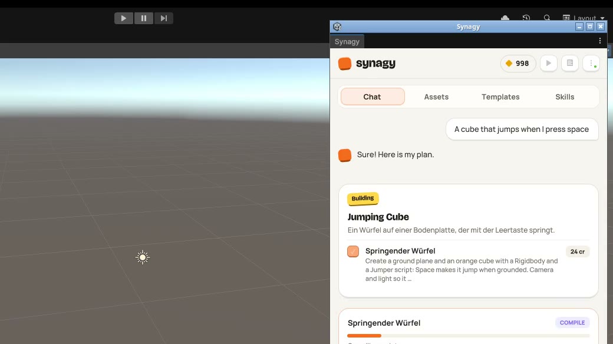The image size is (613, 344).
Task: Switch to the Assets tab
Action: (436, 97)
